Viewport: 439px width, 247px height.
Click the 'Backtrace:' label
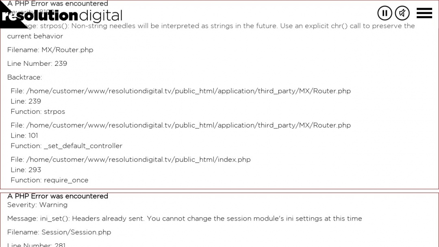pos(25,77)
